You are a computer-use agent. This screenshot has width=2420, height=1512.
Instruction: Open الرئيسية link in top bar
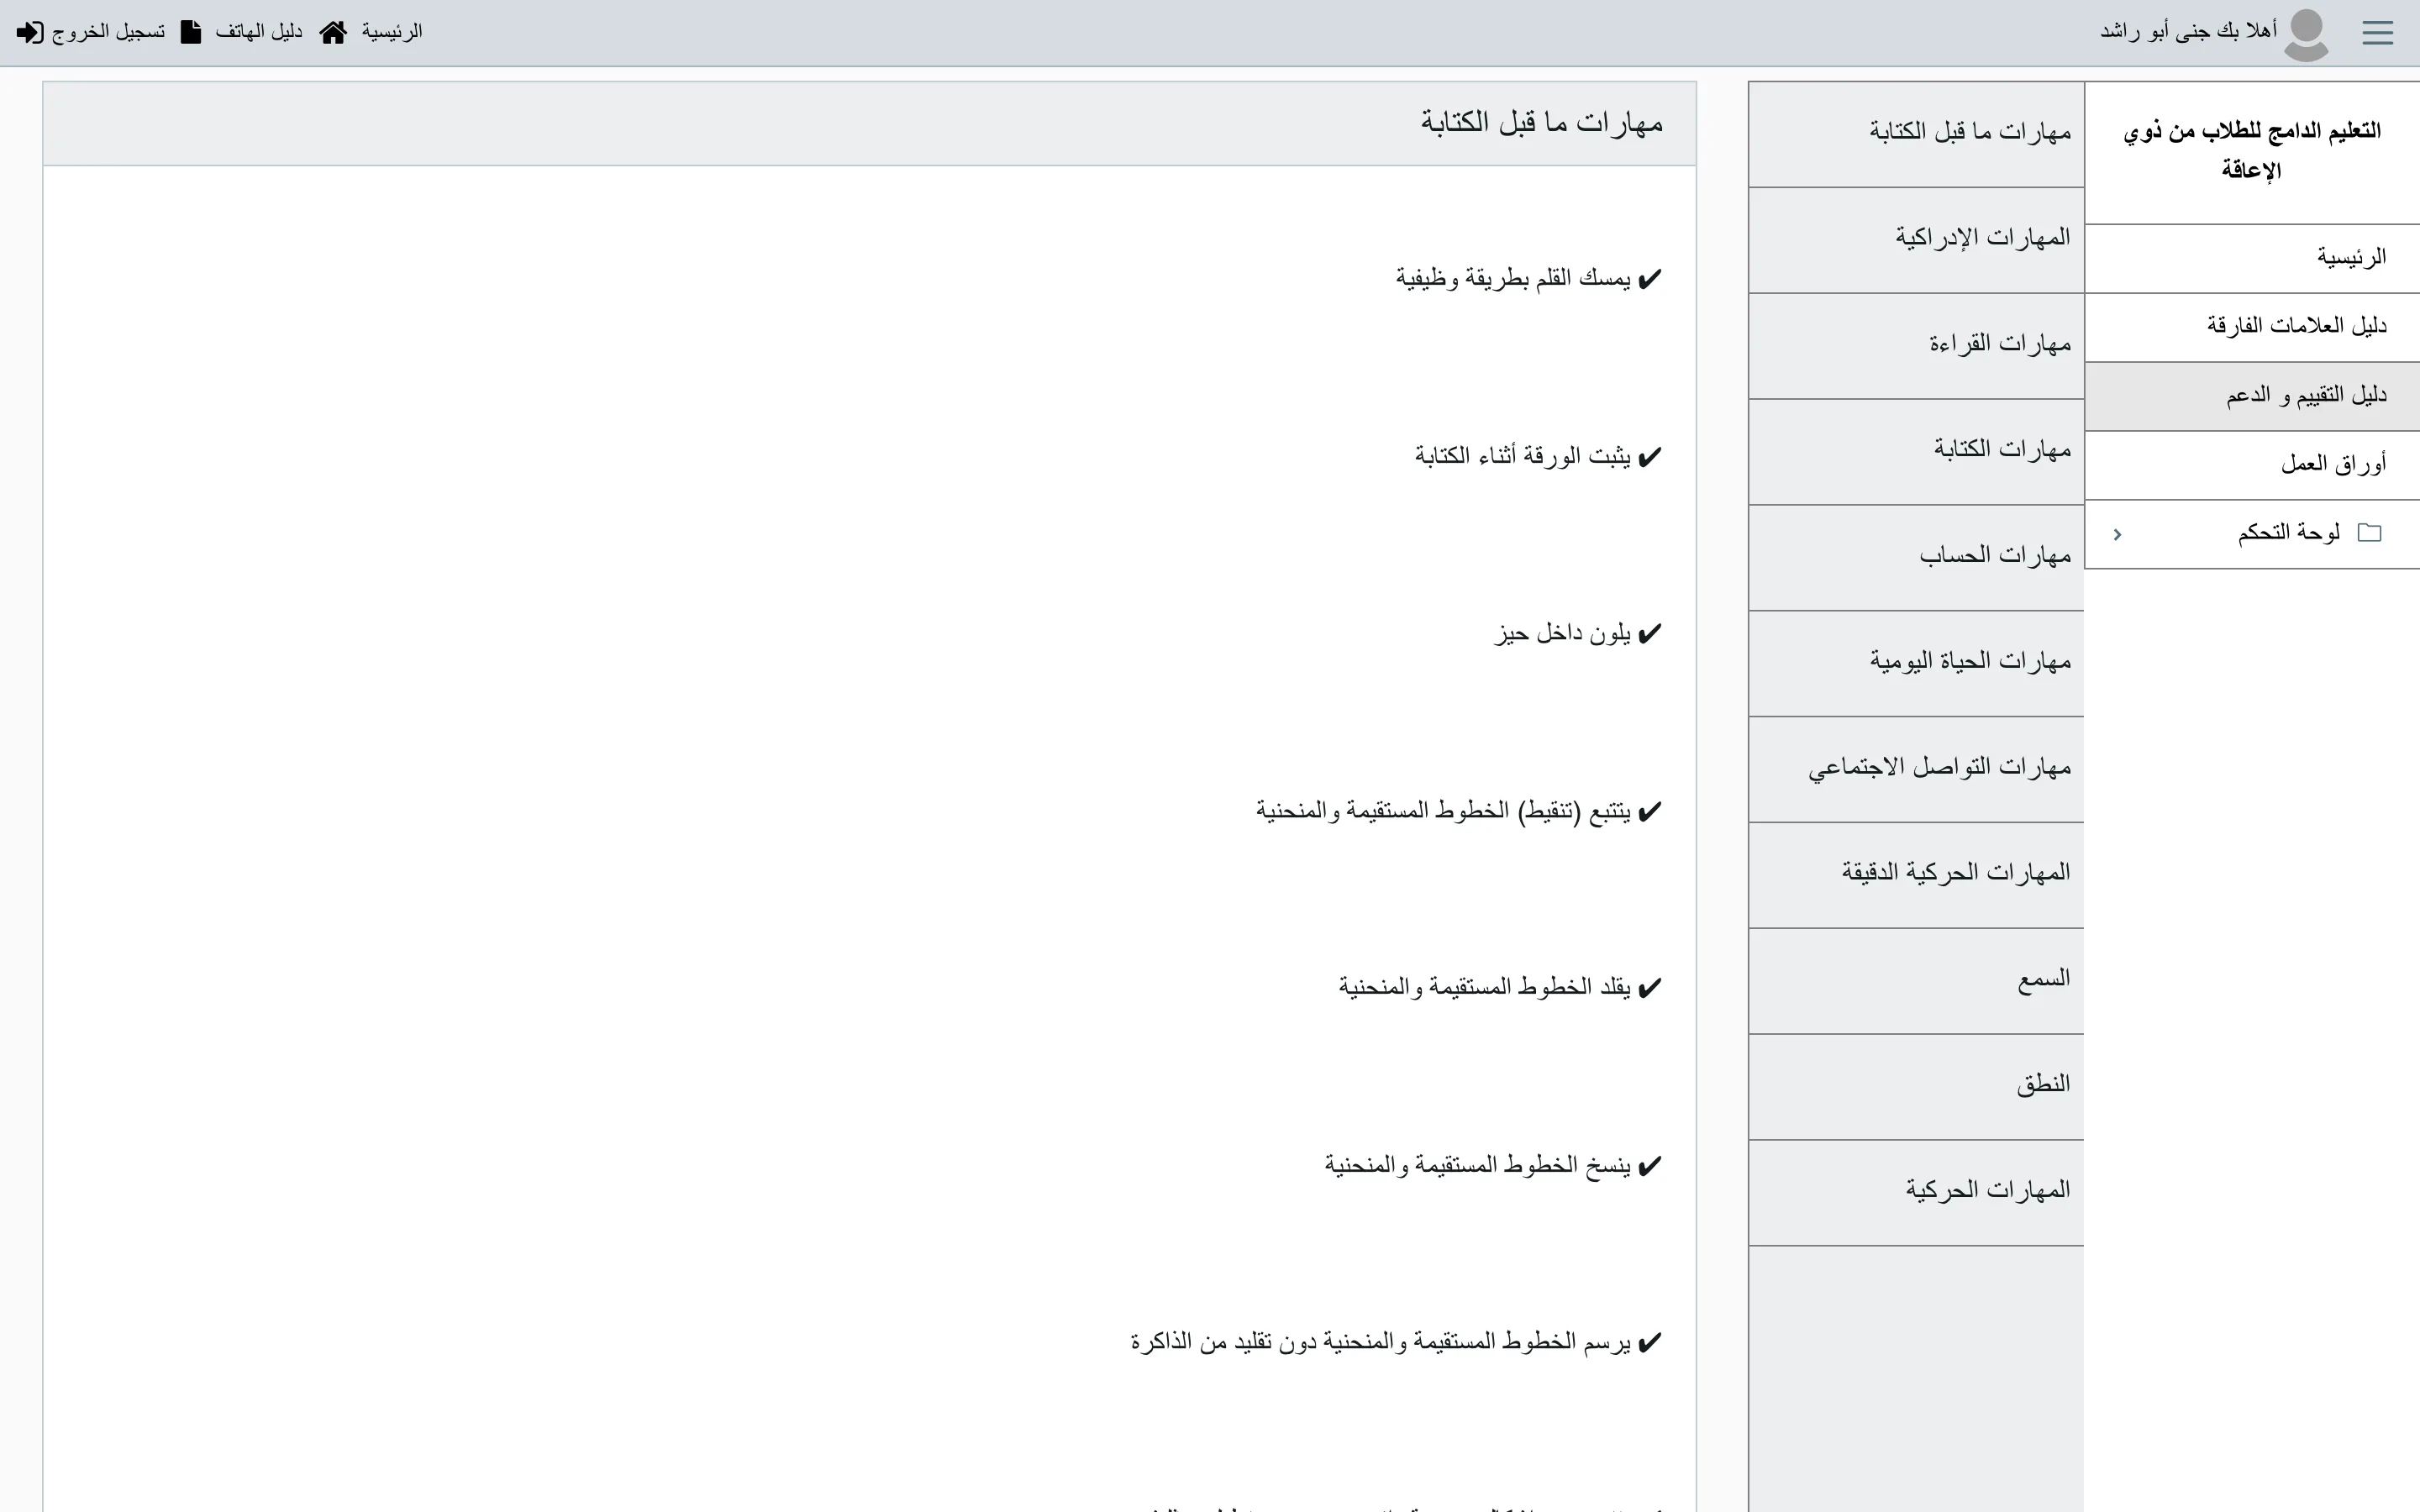[x=392, y=32]
